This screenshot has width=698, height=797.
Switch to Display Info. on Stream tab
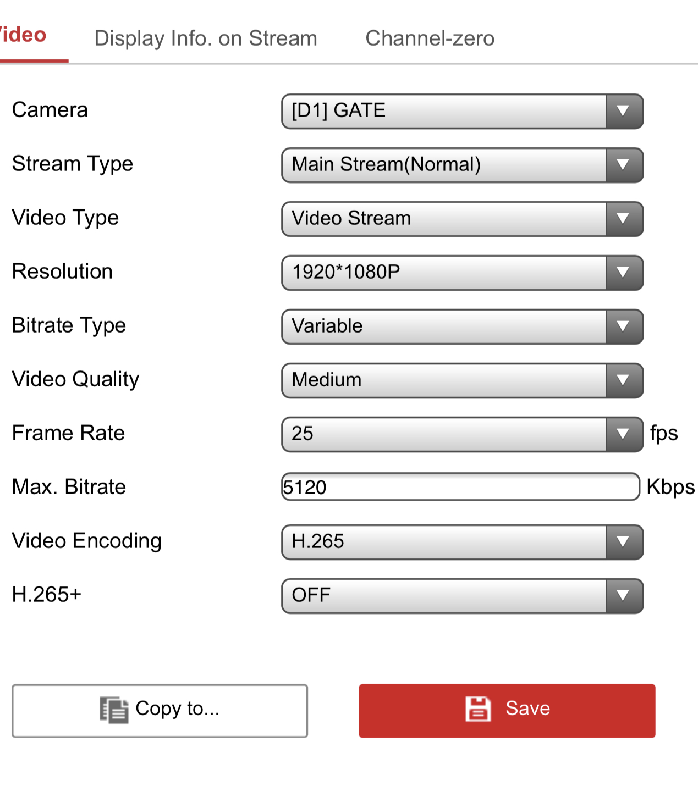coord(206,38)
